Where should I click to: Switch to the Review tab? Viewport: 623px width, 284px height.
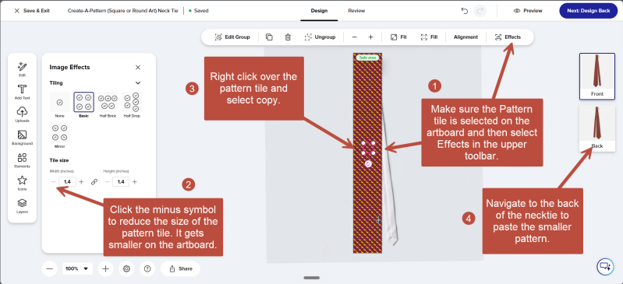click(356, 11)
